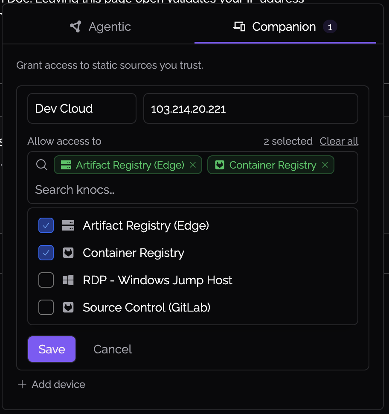Click the GitLab icon beside Source Control row
Viewport: 389px width, 414px height.
tap(68, 307)
